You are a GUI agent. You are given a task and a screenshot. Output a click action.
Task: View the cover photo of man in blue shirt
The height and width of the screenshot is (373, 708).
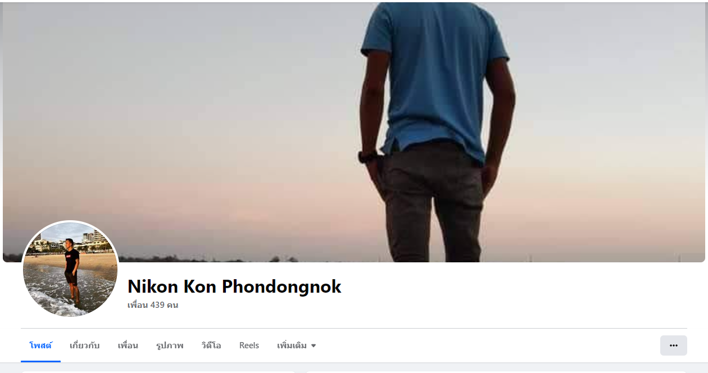pos(354,132)
